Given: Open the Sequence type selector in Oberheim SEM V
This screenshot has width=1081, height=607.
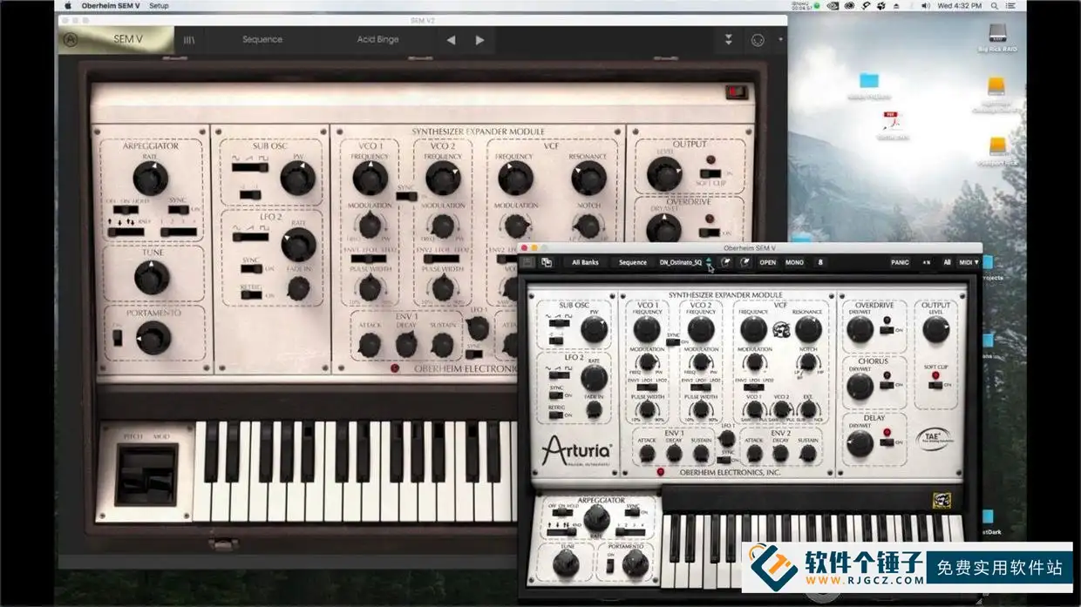Looking at the screenshot, I should (x=633, y=262).
